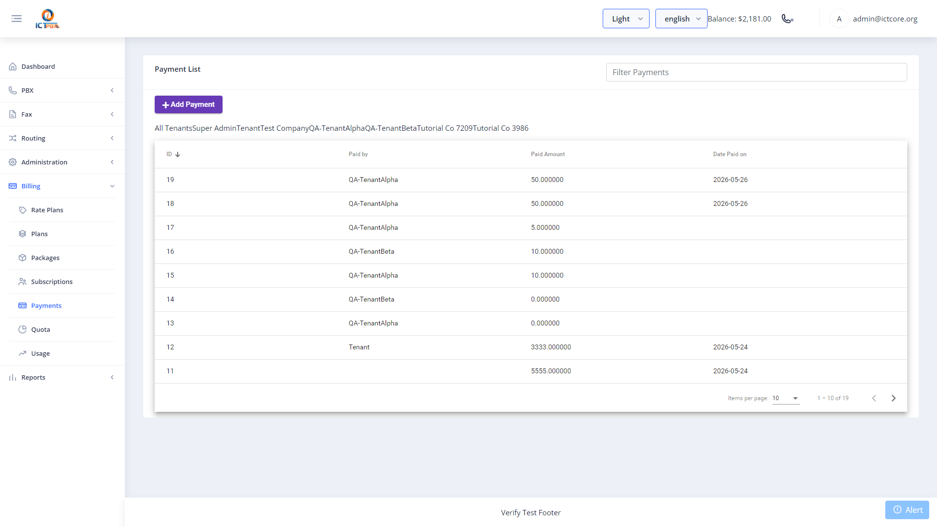Select the All Tenants filter
This screenshot has height=527, width=937.
pyautogui.click(x=173, y=128)
